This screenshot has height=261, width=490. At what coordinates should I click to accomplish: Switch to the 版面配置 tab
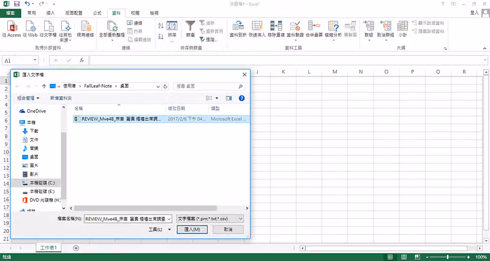coord(73,13)
